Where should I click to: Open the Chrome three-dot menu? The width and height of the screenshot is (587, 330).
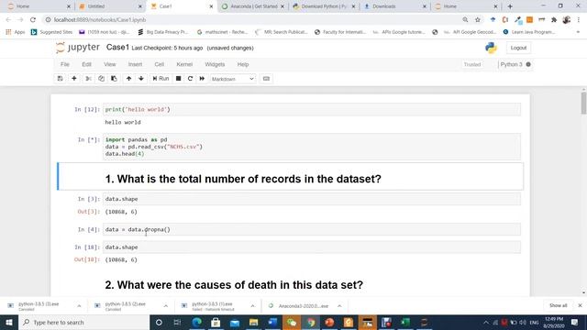pos(579,20)
